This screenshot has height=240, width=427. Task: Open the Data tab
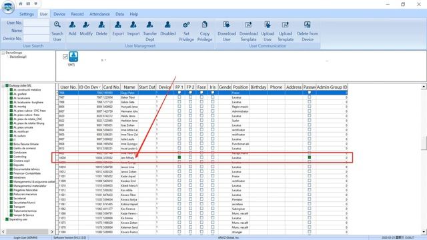[119, 14]
